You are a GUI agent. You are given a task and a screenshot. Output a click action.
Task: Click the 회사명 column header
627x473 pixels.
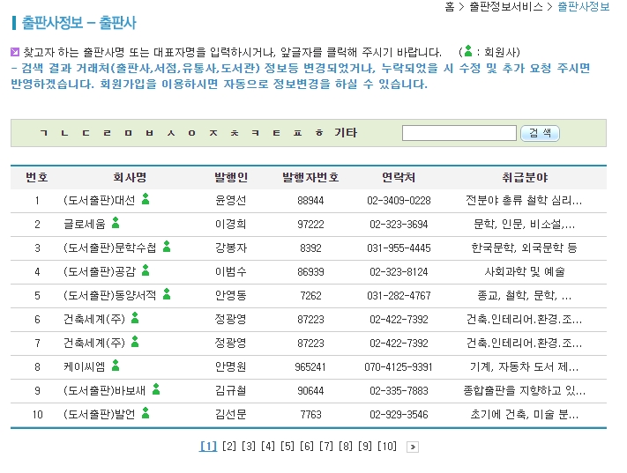[130, 177]
